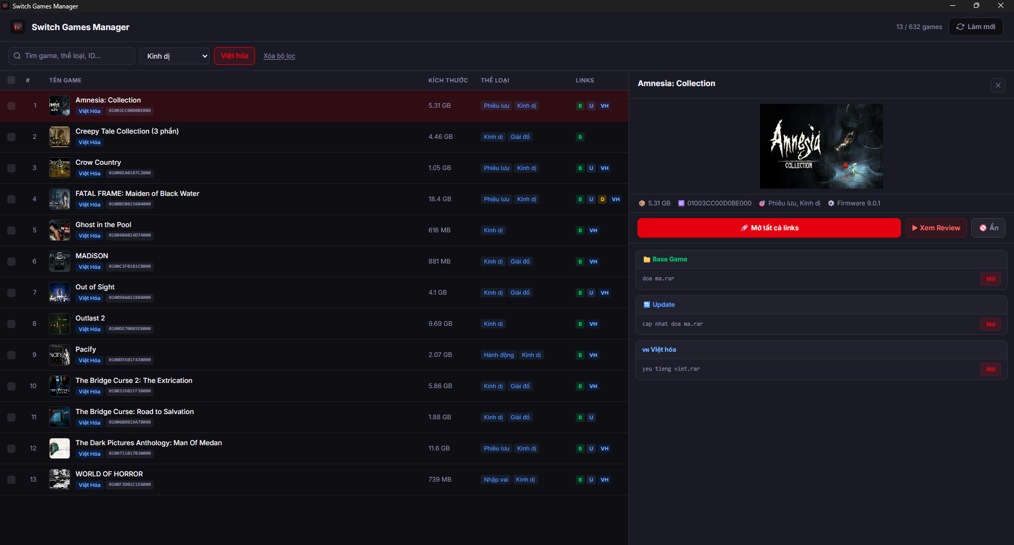Click the B link badge for Amnesia: Collection
1014x545 pixels.
point(580,106)
